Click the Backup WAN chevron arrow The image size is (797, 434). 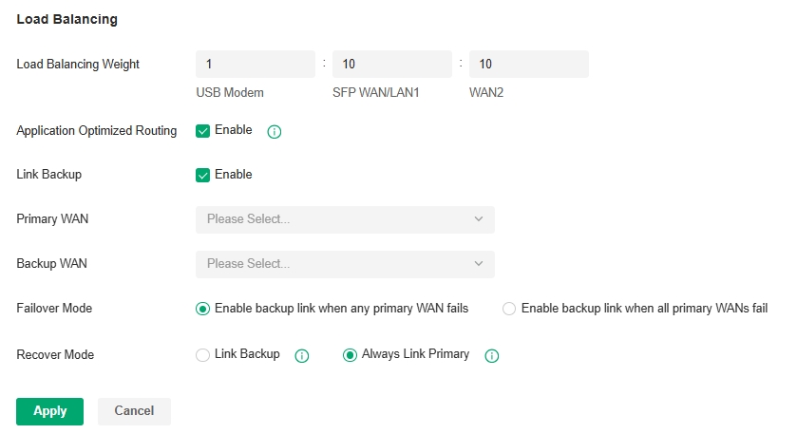[478, 264]
